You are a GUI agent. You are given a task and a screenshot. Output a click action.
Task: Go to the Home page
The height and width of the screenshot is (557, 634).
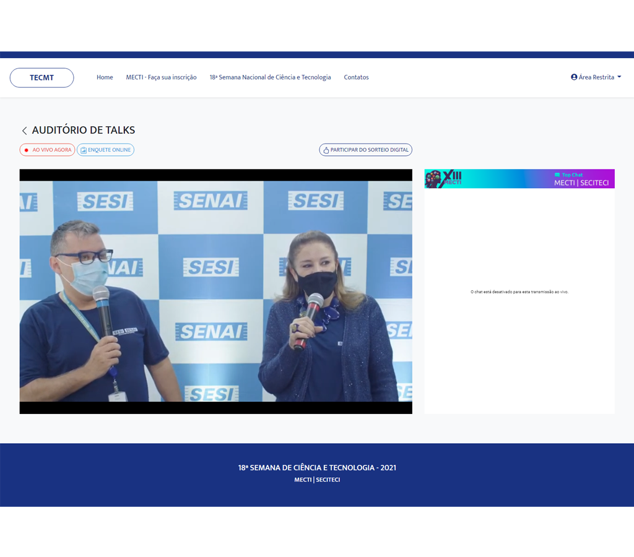tap(105, 77)
